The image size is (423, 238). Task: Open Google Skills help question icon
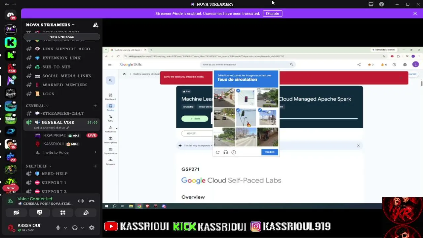pyautogui.click(x=394, y=65)
